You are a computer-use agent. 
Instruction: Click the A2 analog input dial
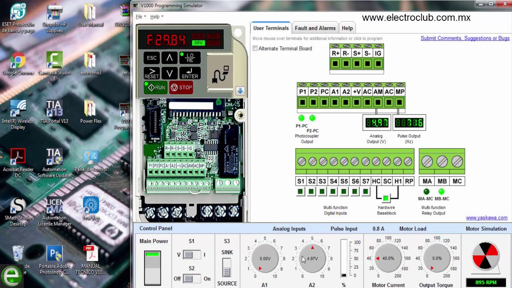coord(312,258)
